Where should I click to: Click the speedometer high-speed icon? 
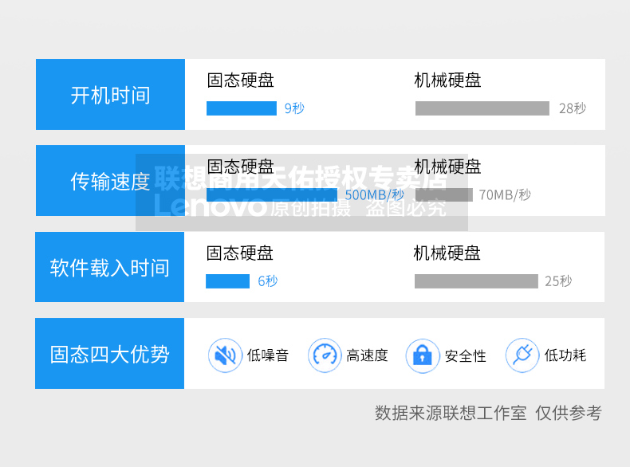coord(325,355)
